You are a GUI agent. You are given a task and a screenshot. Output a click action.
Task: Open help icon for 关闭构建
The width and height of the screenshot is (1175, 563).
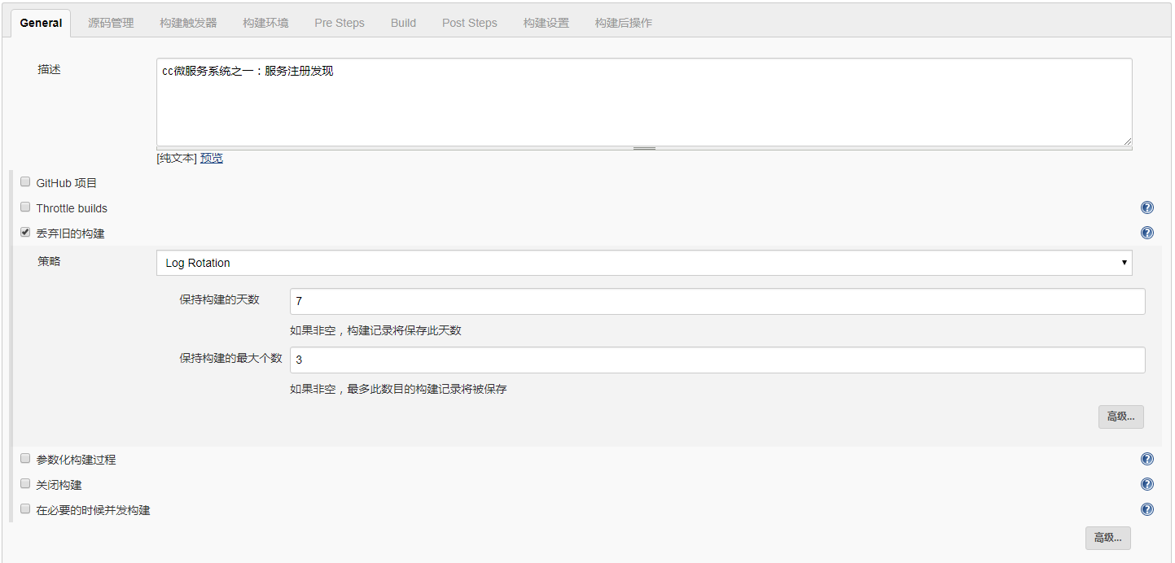click(x=1147, y=485)
